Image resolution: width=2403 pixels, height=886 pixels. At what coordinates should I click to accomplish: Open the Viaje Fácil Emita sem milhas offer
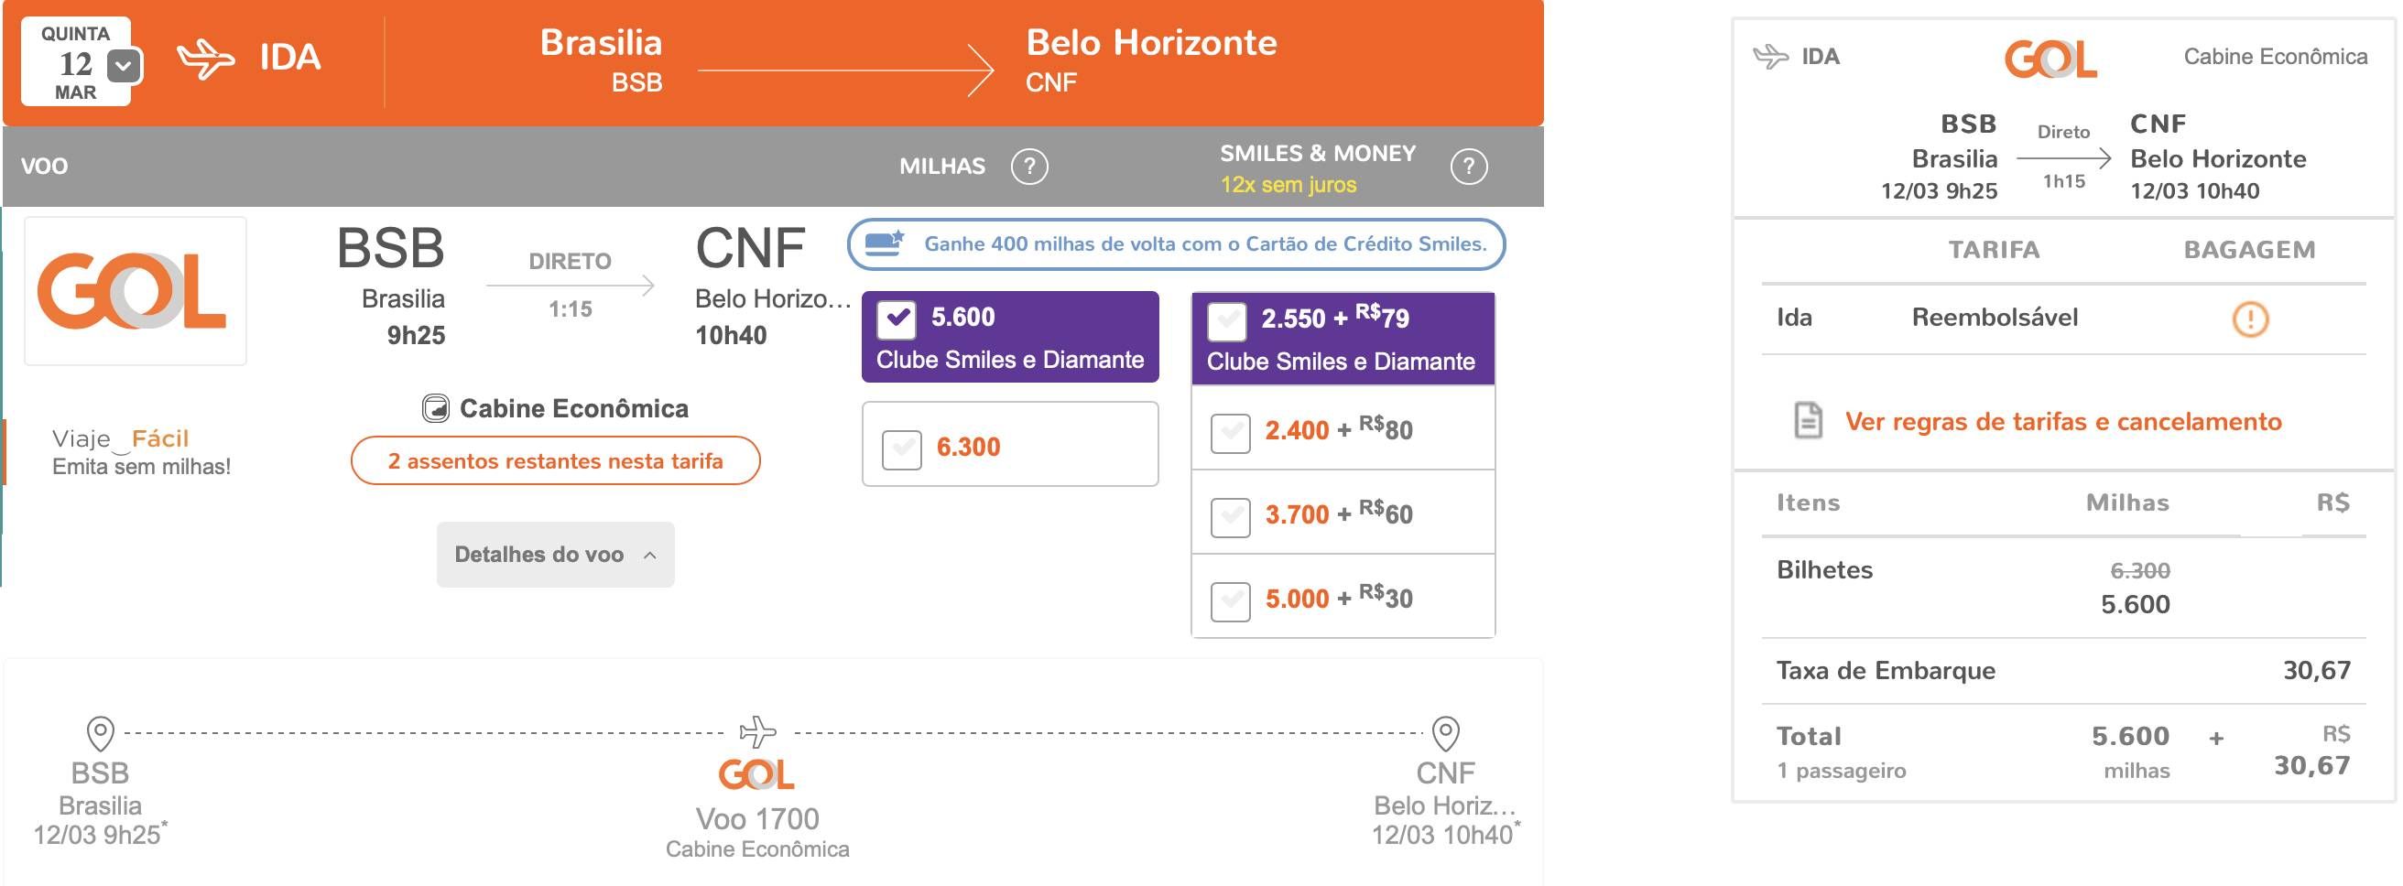pos(142,451)
